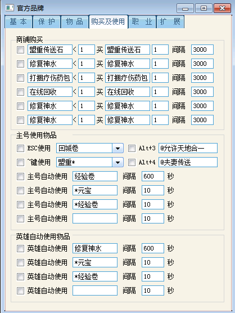Viewport: 235px width, 313px height.
Task: Click the @夫妻传送 command field
Action: 188,162
